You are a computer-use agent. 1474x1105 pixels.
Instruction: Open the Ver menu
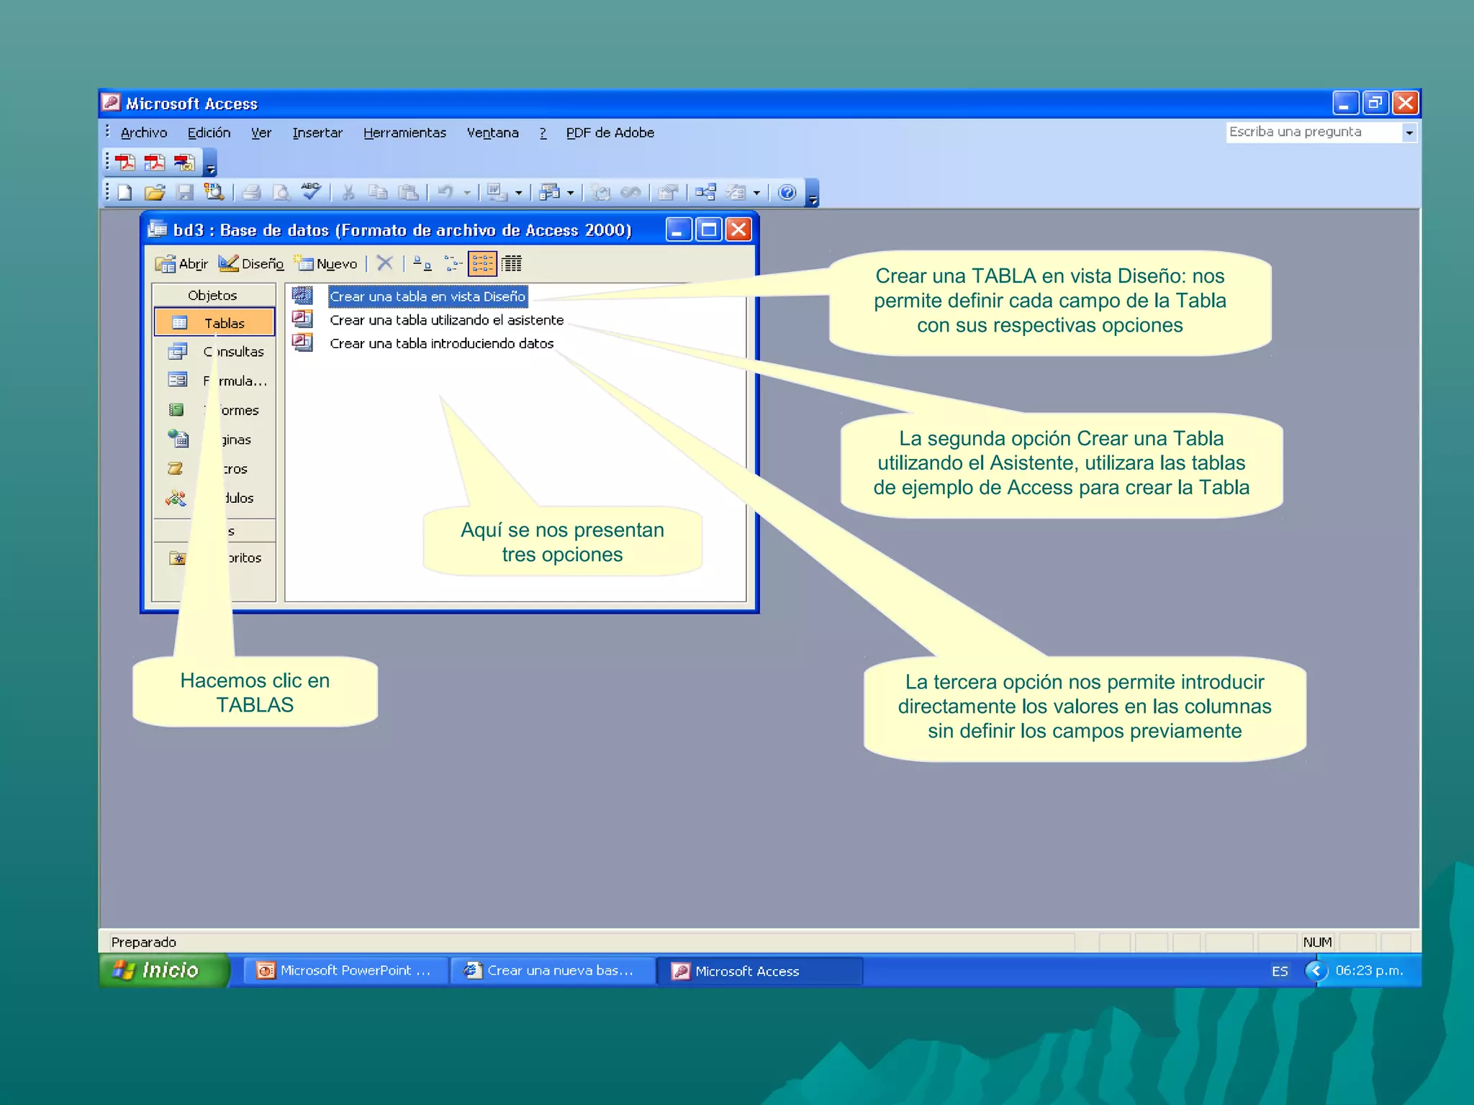pyautogui.click(x=261, y=132)
